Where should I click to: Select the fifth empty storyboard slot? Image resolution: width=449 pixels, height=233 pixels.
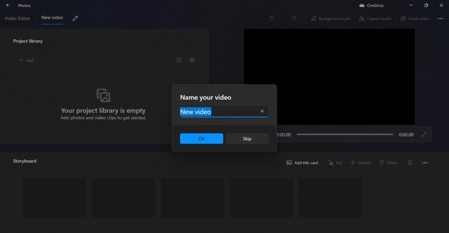[330, 198]
